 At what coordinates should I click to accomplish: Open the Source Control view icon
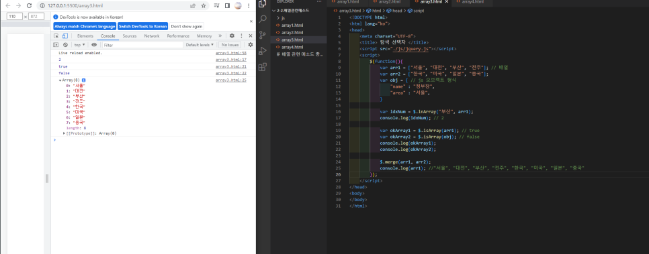(263, 35)
